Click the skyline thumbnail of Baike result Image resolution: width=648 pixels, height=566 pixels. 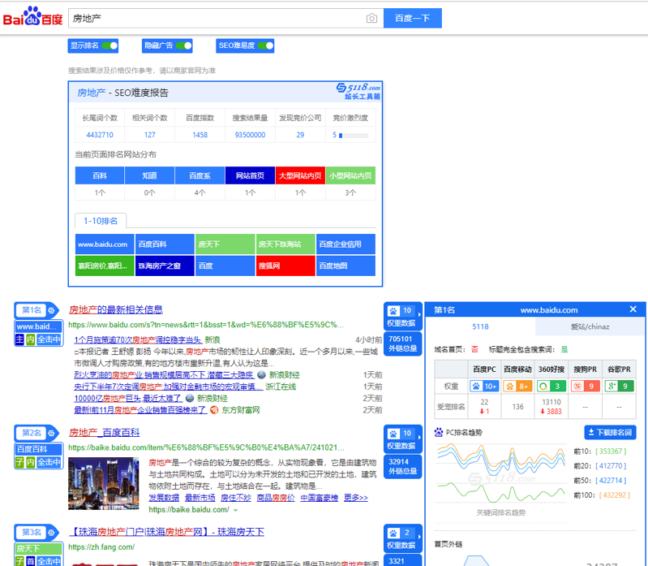[104, 483]
